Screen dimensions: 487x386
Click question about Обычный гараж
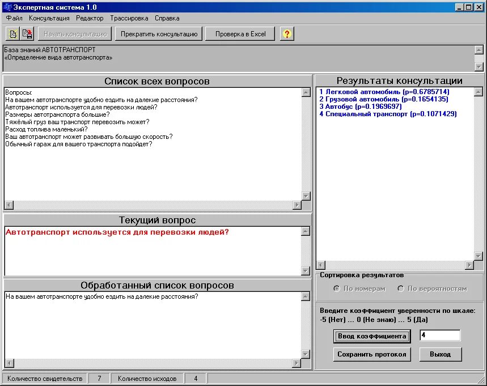pos(79,144)
